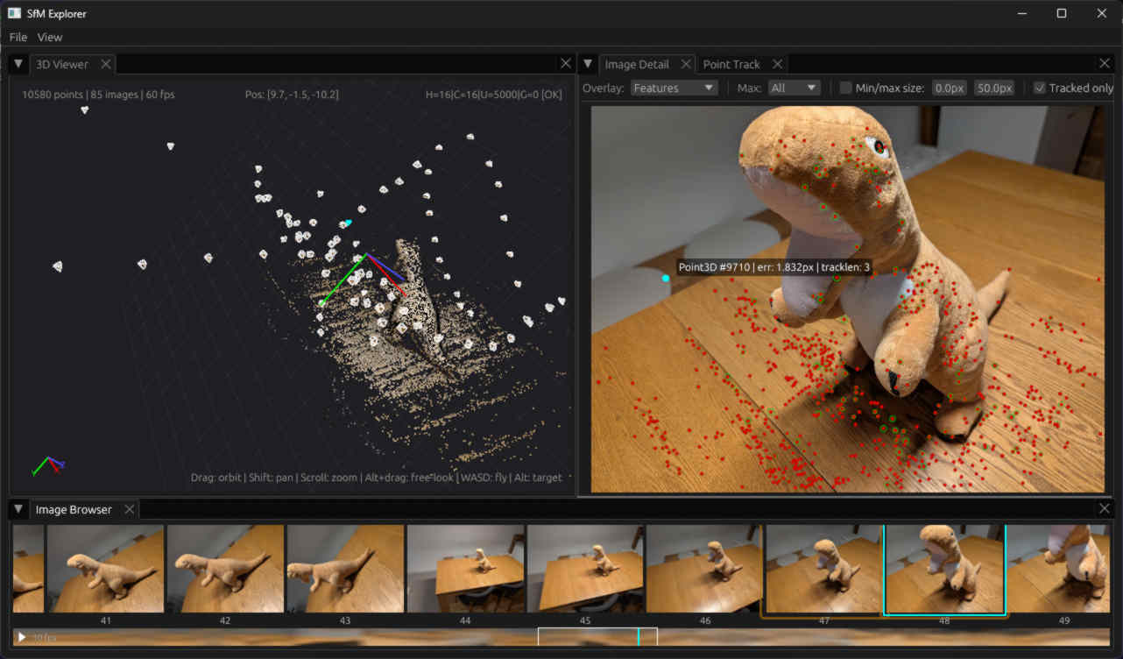The height and width of the screenshot is (659, 1123).
Task: Close the whole Image Detail panel group
Action: pos(1105,64)
